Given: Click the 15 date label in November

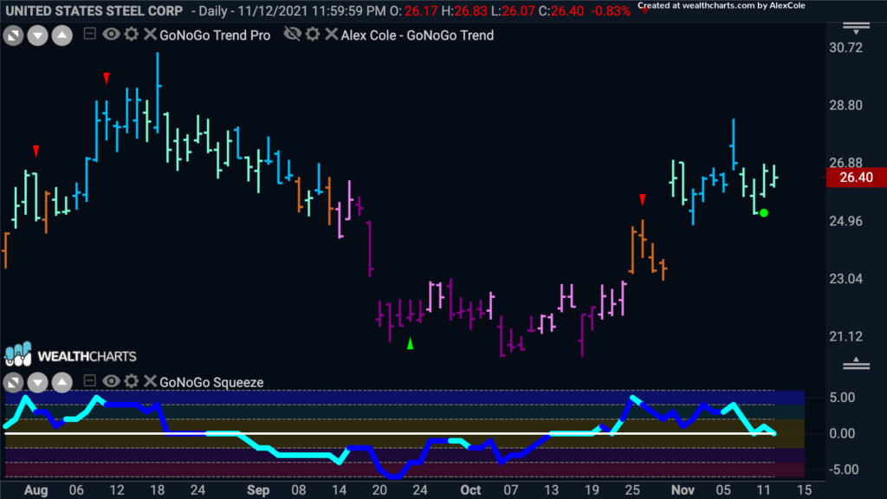Looking at the screenshot, I should (x=805, y=490).
